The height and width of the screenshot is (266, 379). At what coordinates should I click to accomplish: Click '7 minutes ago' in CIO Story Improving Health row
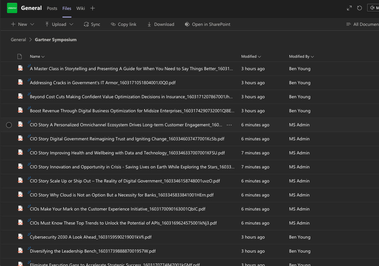coord(255,153)
